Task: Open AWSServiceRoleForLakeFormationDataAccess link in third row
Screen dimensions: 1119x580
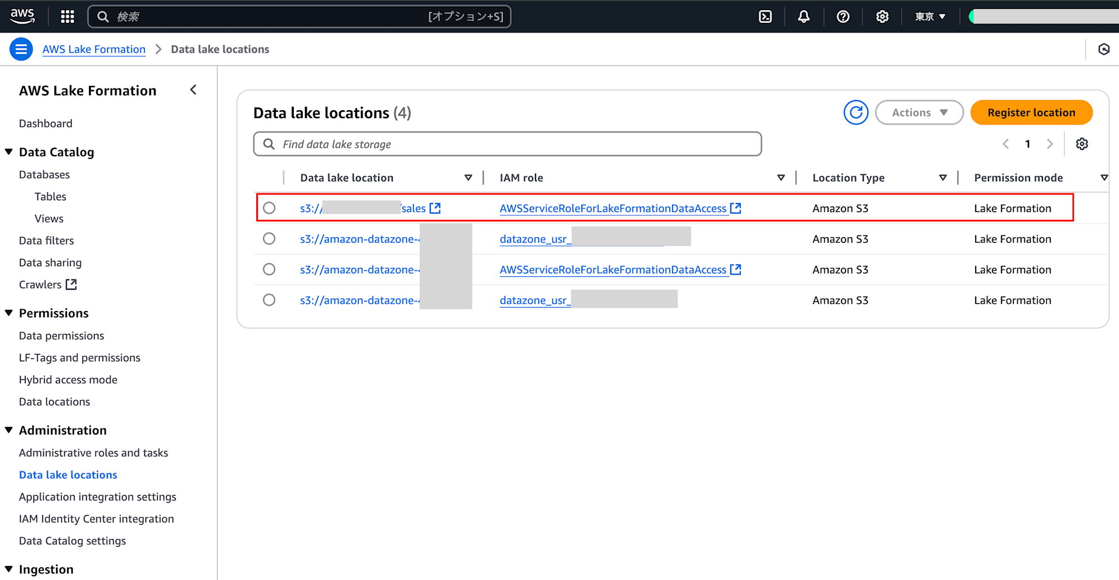Action: [x=620, y=270]
